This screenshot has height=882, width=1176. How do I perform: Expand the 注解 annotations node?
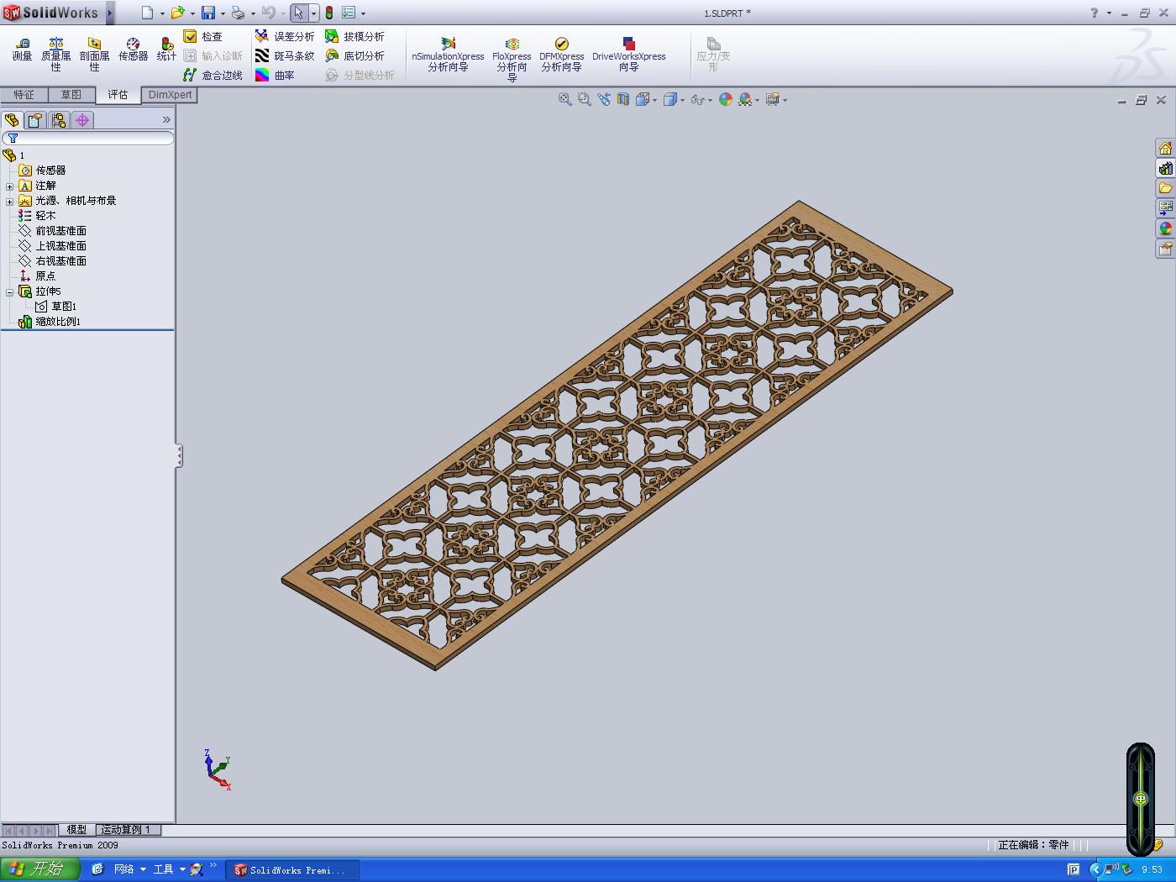point(9,186)
